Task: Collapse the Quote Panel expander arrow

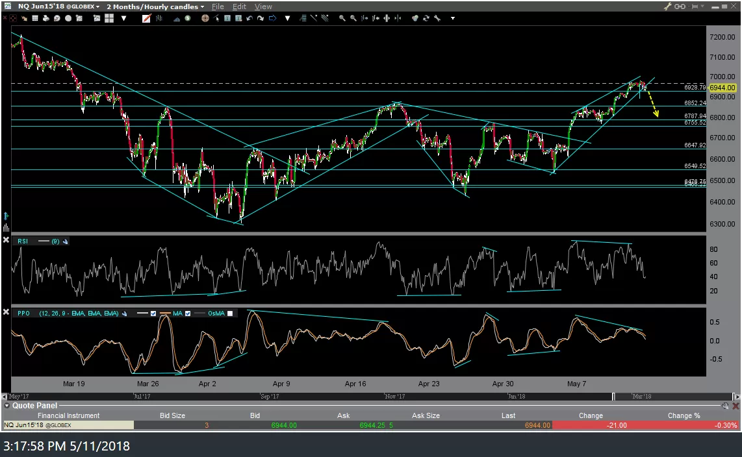Action: (6, 406)
